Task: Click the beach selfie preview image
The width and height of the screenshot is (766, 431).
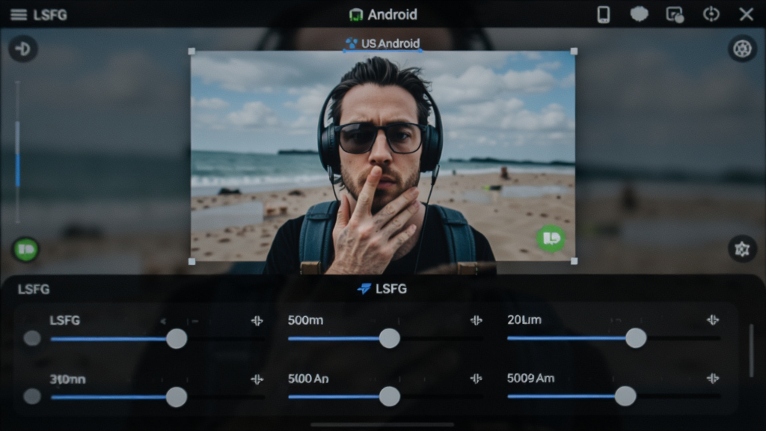Action: [x=382, y=156]
